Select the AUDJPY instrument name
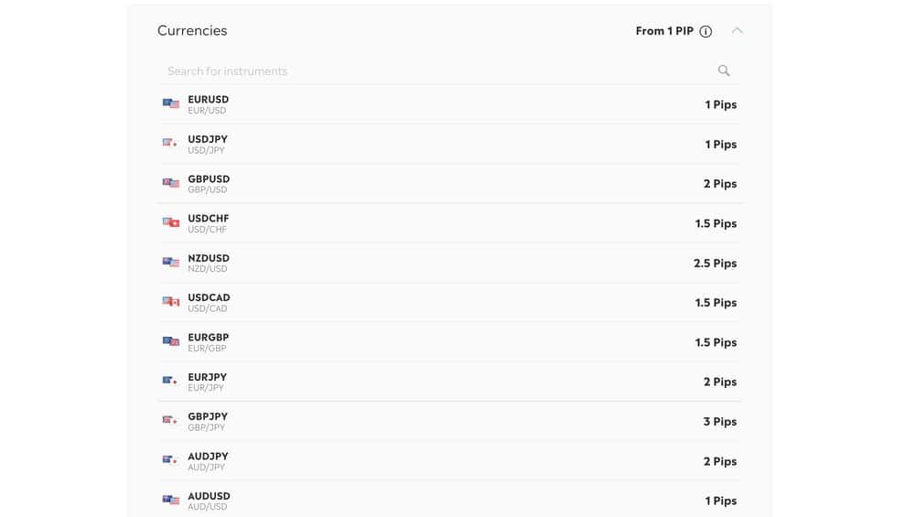This screenshot has height=517, width=915. 208,456
